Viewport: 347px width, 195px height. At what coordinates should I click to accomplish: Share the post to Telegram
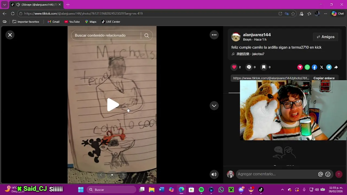point(329,67)
